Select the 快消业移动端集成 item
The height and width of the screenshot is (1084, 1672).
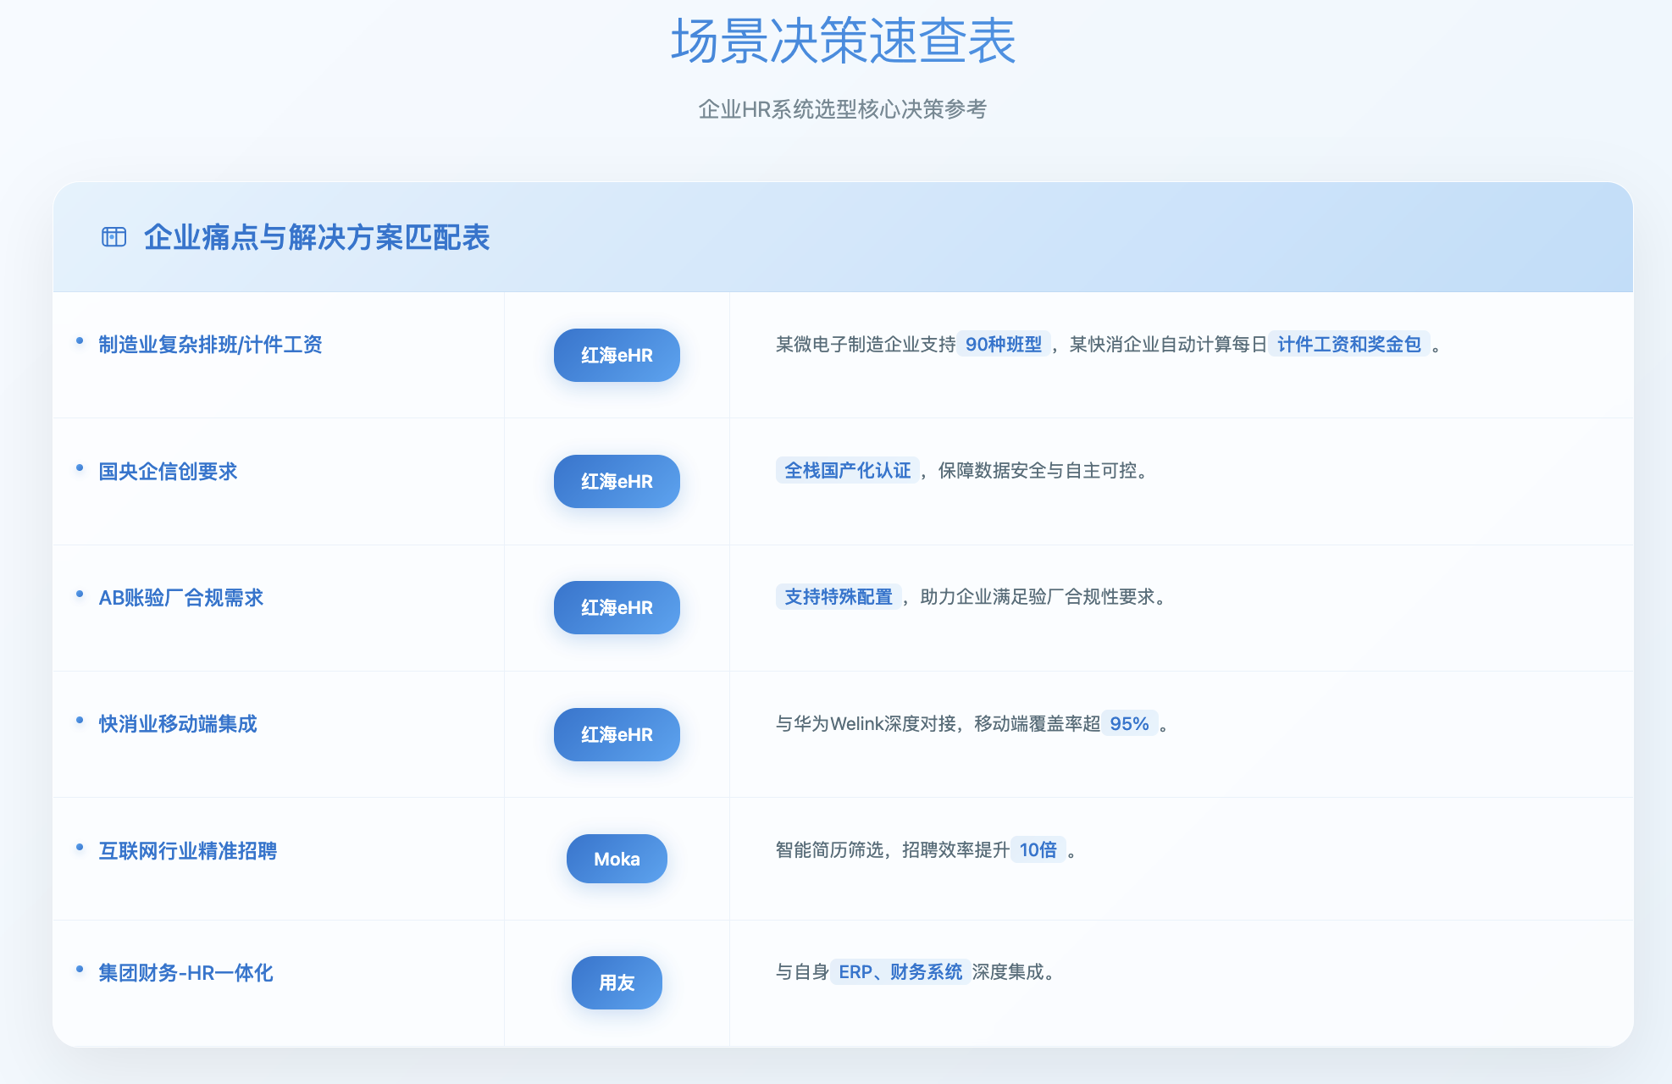(178, 724)
